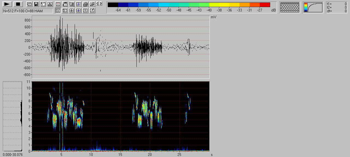Click the printer icon
This screenshot has width=350, height=157.
(x=85, y=4)
